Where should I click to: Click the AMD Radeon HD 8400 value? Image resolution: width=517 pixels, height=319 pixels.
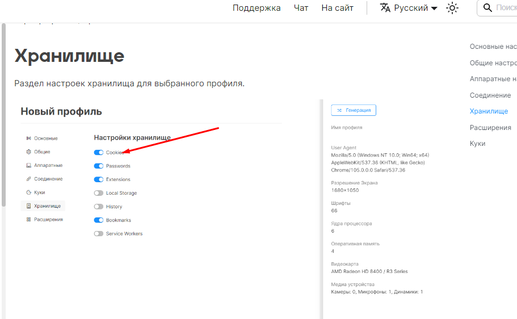click(x=369, y=271)
